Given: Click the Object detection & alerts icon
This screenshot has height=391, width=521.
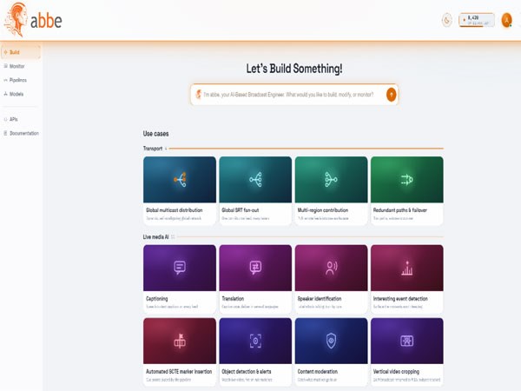Looking at the screenshot, I should click(255, 341).
